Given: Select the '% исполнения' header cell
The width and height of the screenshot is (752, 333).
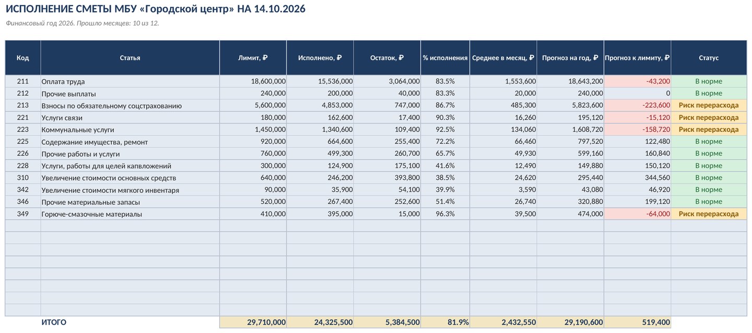Looking at the screenshot, I should (445, 58).
